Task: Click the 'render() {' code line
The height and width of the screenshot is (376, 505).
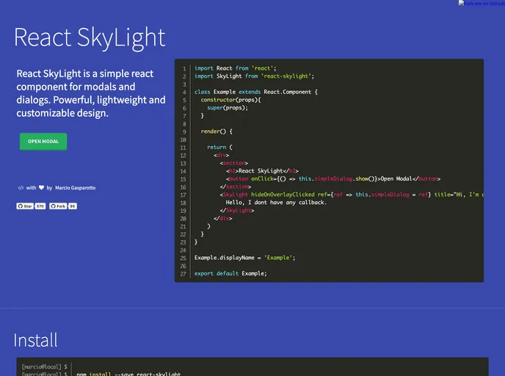Action: [217, 131]
